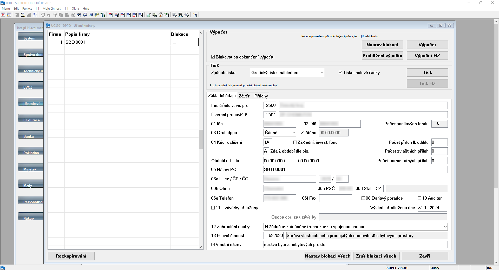Click the yellow key icon in toolbar

tap(97, 15)
